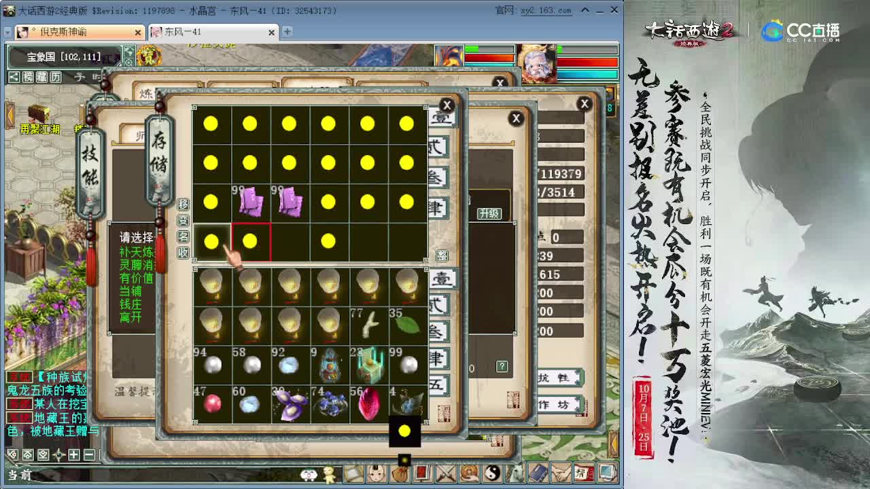Choose the blue berry cluster with count 74

tap(328, 403)
